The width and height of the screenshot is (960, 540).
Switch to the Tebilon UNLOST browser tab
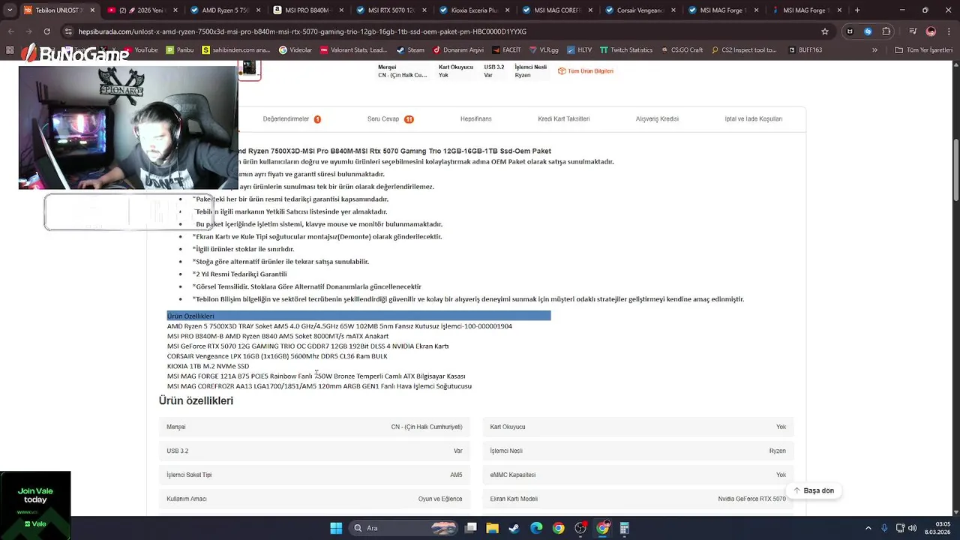(58, 10)
